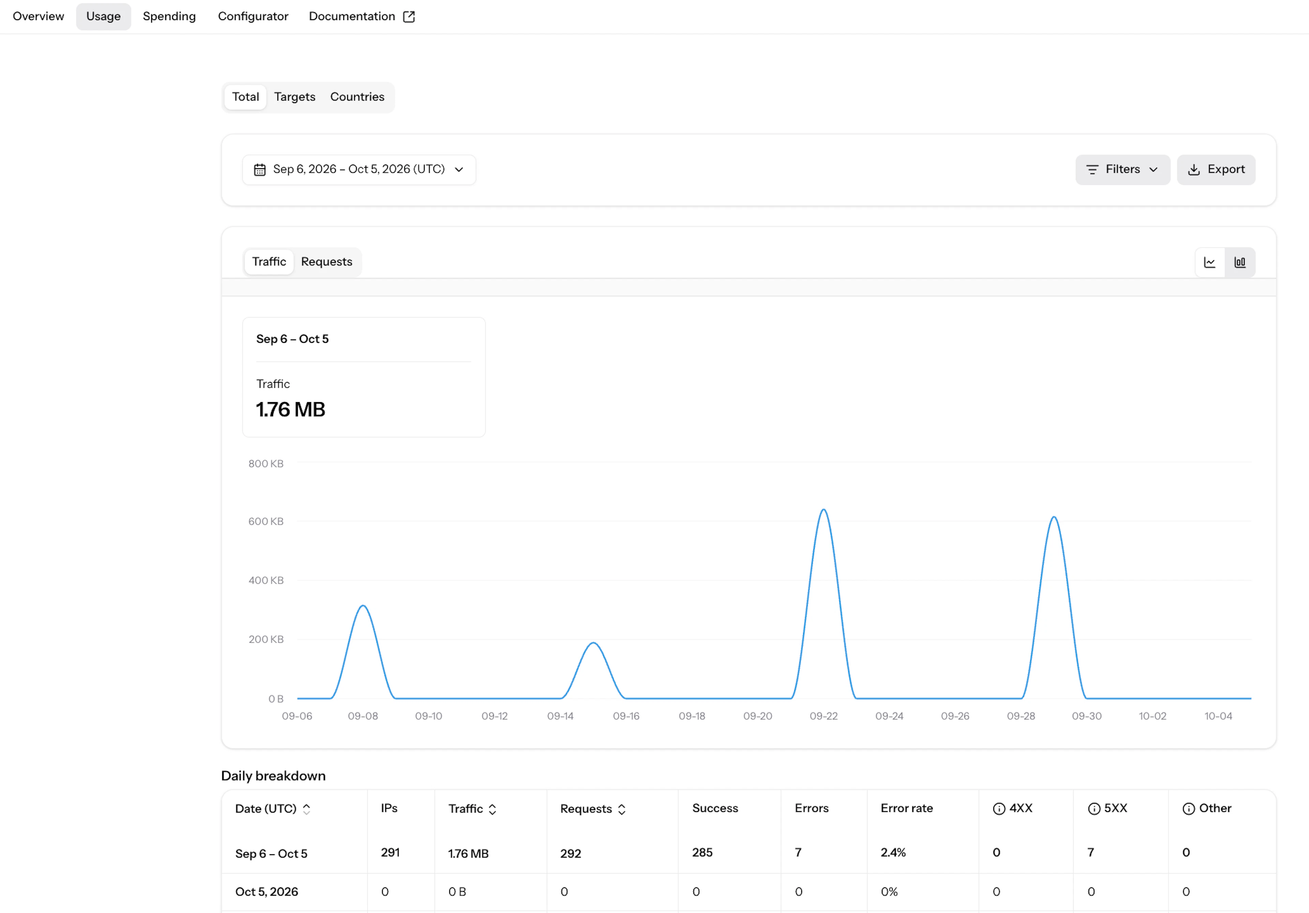Click the 292 requests total value
Viewport: 1309px width, 913px height.
pos(571,854)
